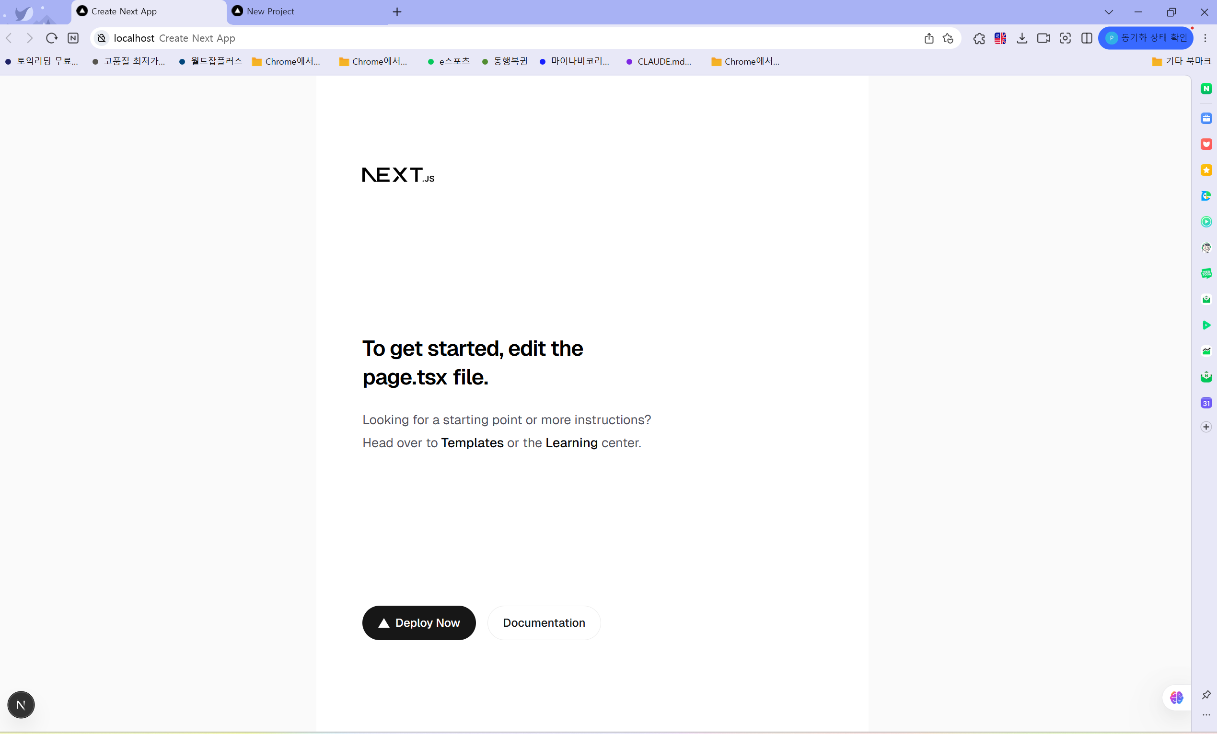The image size is (1217, 734).
Task: Go forward with the forward arrow
Action: (x=30, y=38)
